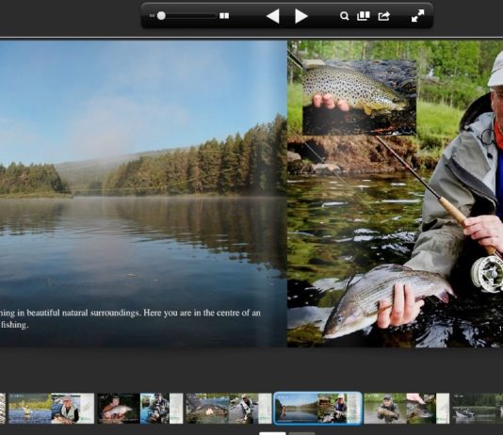
Task: Open search with the magnifier icon
Action: 344,16
